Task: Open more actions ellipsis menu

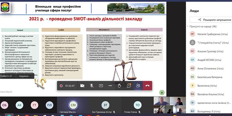Action: coord(110,86)
